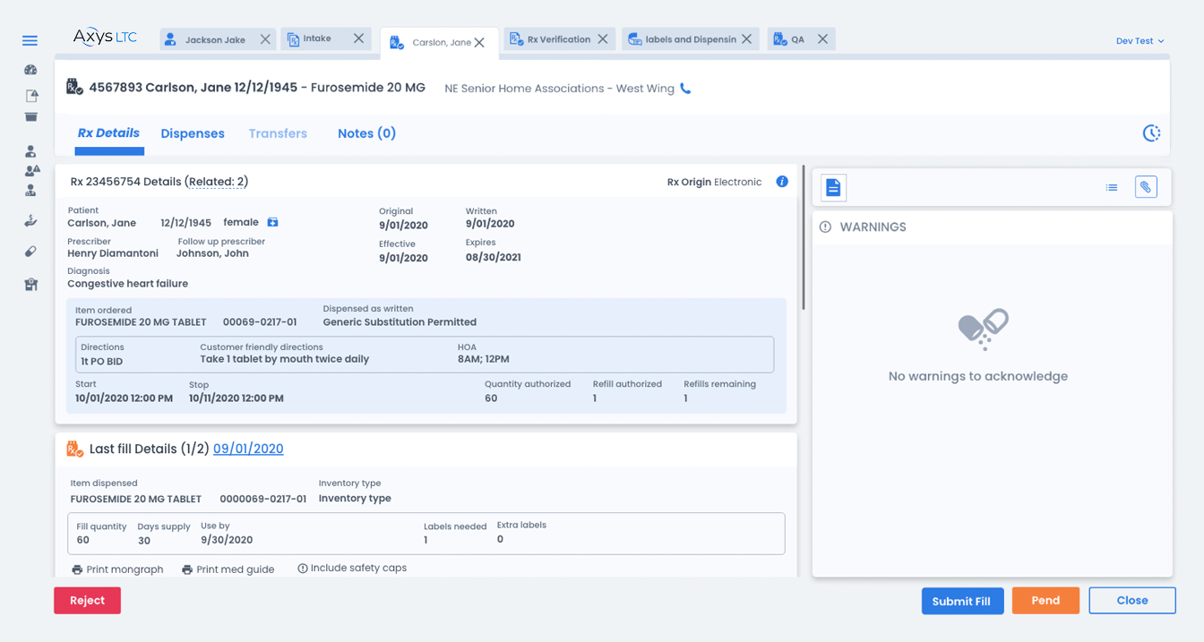The height and width of the screenshot is (642, 1204).
Task: Click stop date 10/11/2020 12:00 PM
Action: tap(236, 398)
